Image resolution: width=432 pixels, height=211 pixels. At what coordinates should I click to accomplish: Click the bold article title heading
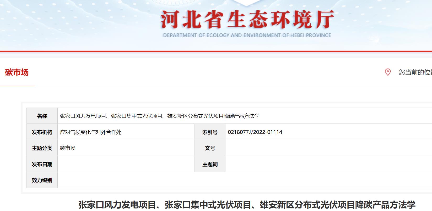pyautogui.click(x=247, y=205)
